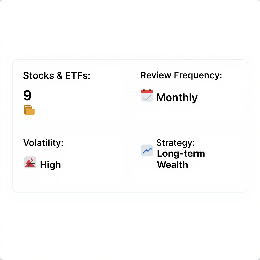Click the orange folder icon under Stocks & ETFs

pos(29,110)
